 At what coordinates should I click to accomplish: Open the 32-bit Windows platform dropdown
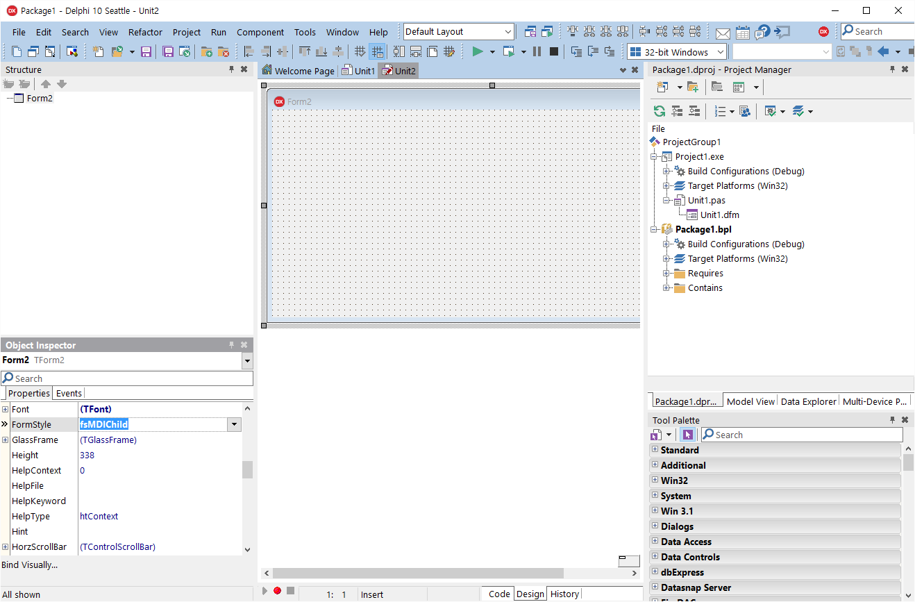point(721,52)
